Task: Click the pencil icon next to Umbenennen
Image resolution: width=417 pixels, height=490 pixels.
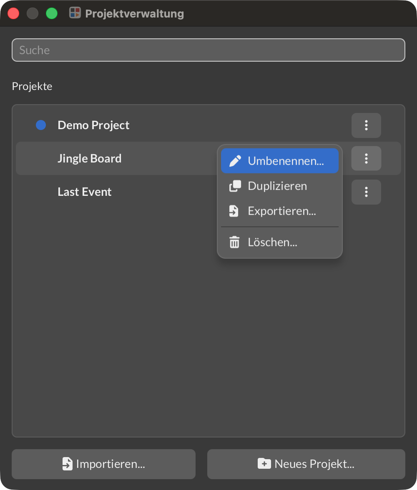Action: (235, 161)
